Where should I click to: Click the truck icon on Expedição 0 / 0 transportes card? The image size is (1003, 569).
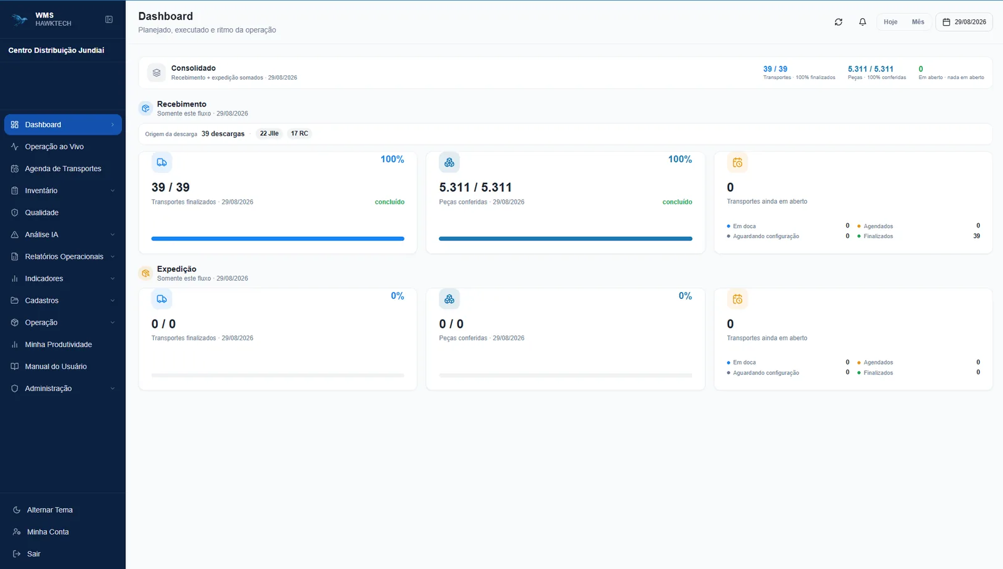point(162,299)
